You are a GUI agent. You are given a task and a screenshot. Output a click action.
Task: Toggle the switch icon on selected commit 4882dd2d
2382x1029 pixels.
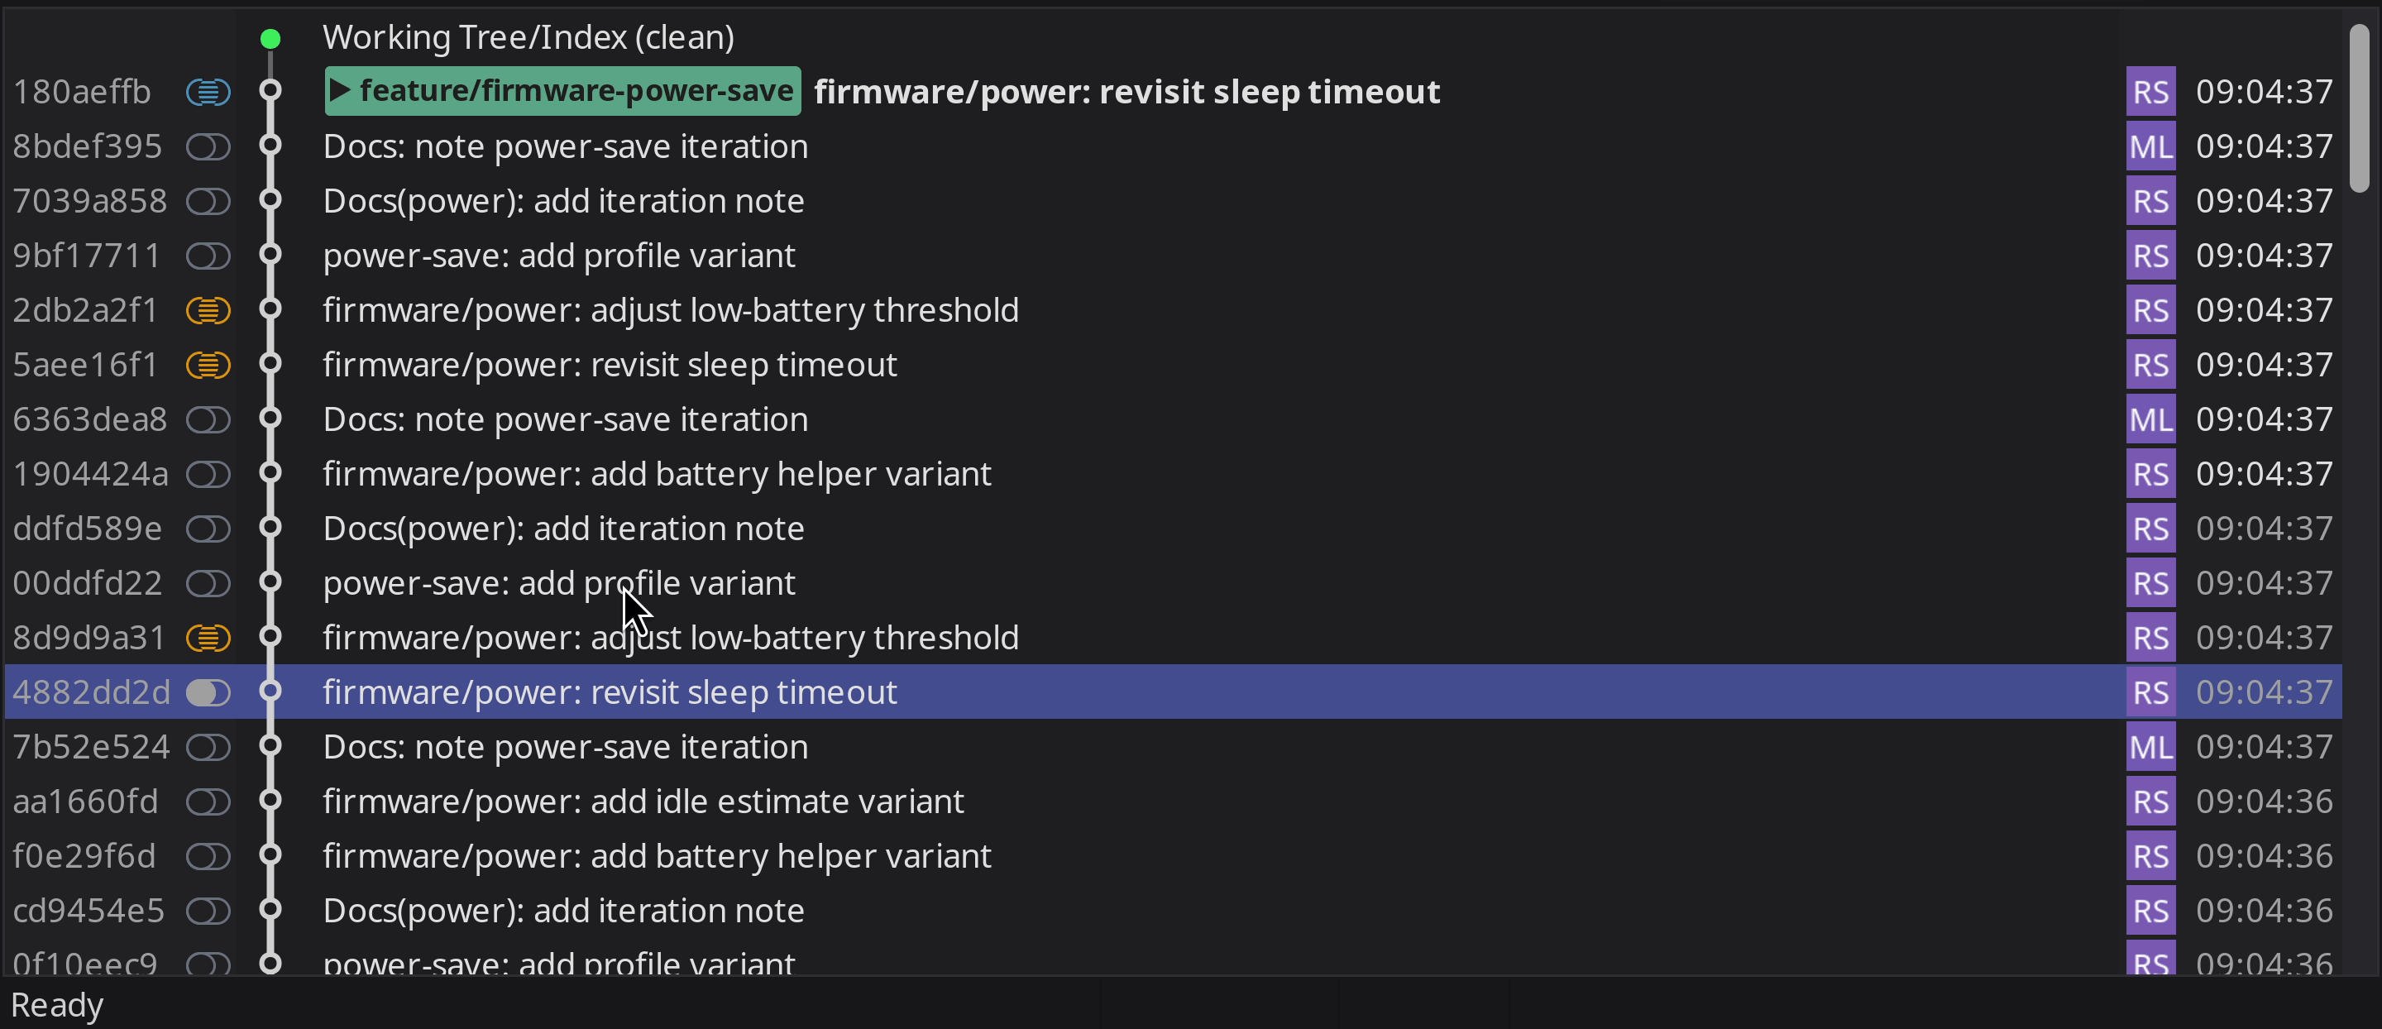(208, 692)
